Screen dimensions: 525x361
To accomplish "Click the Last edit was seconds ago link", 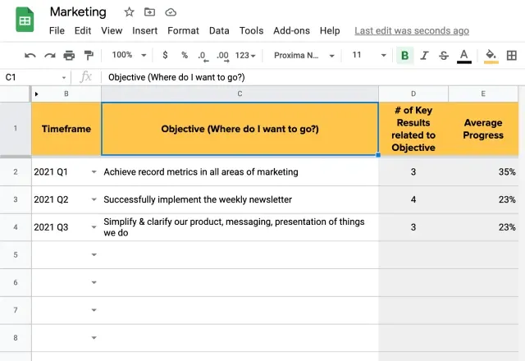I will point(412,31).
